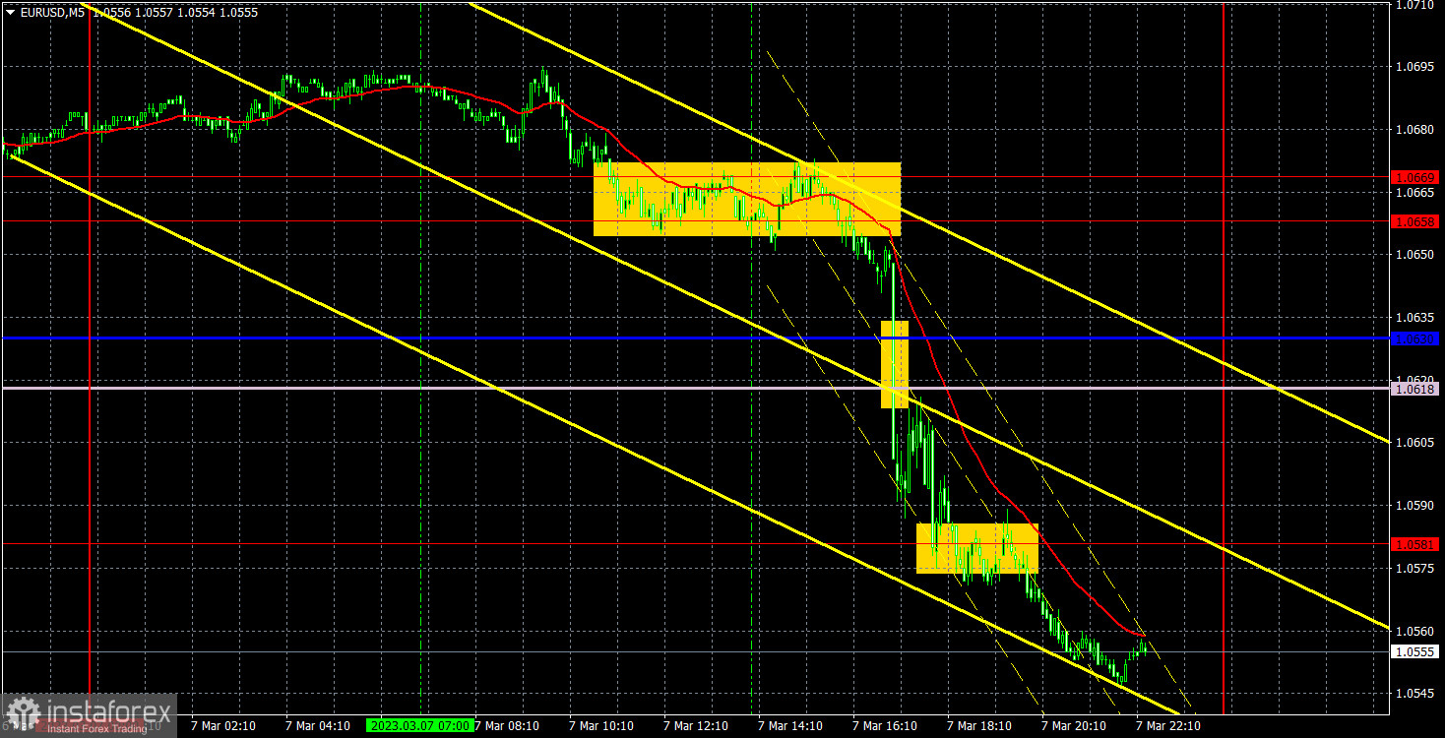Select the large yellow rectangle near 1.0658–1.0669
The height and width of the screenshot is (738, 1445).
point(747,199)
